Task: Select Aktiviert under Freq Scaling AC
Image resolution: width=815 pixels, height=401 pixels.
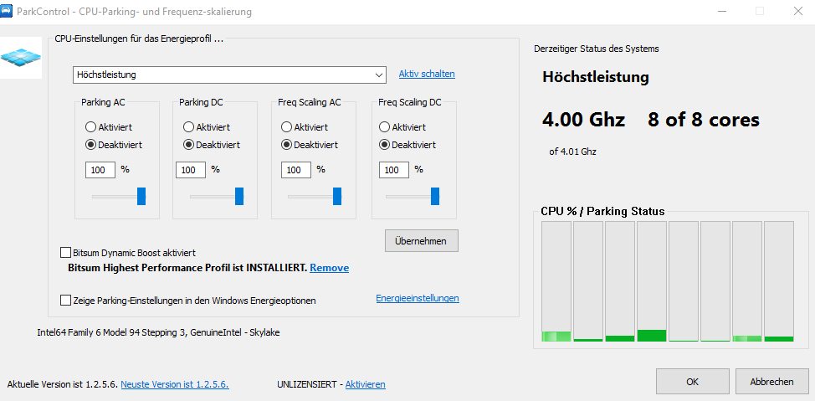Action: [x=286, y=127]
